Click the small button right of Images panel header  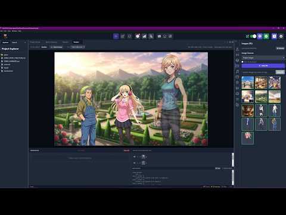[280, 48]
